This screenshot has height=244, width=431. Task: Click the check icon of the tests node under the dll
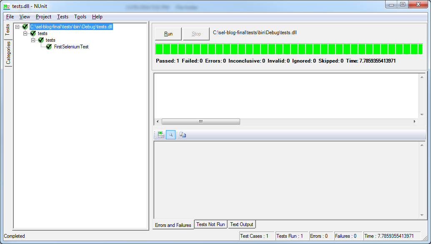click(x=33, y=33)
